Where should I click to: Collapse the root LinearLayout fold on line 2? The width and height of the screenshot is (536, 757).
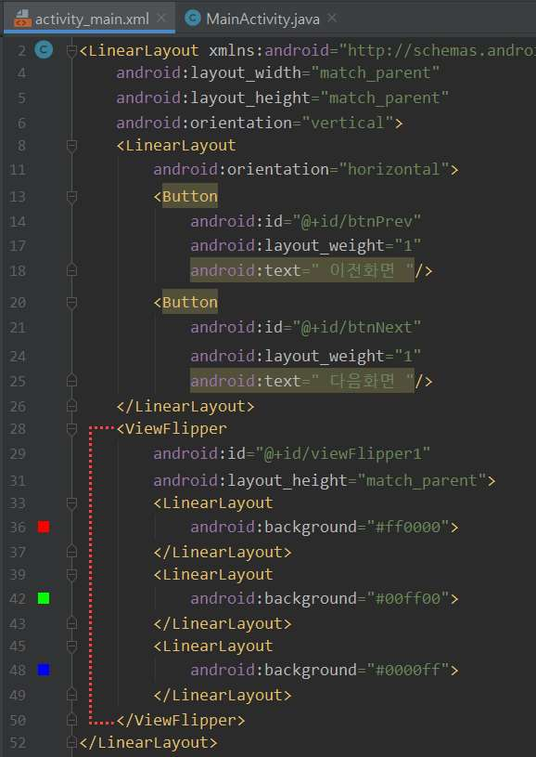[71, 50]
